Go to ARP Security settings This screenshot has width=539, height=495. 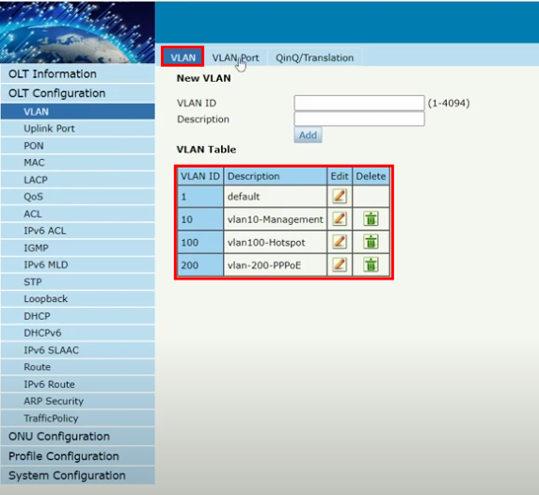pos(78,401)
